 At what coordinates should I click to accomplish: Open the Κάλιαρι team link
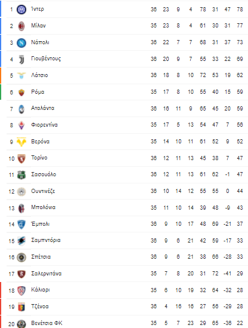click(41, 290)
